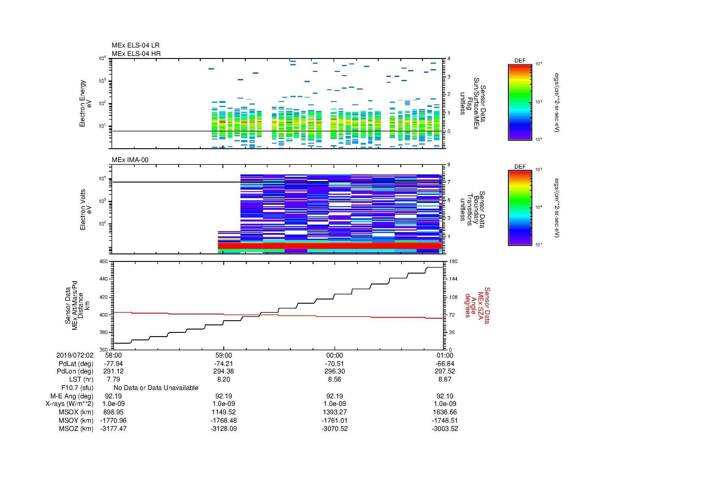
Task: Click the 'X-rays (W/m**2)' row label
Action: pos(69,404)
